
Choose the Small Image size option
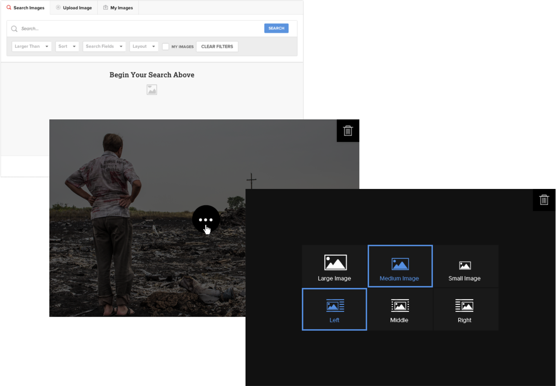point(465,267)
